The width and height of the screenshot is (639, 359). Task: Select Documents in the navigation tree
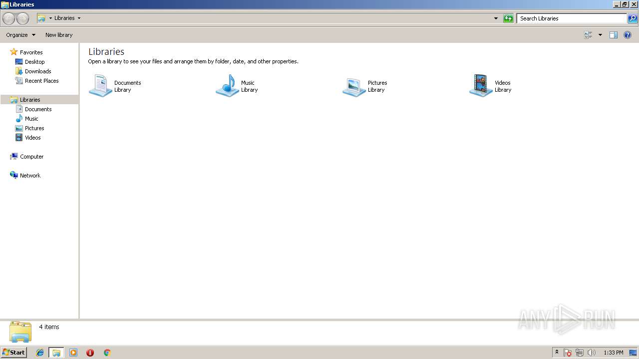pos(38,109)
